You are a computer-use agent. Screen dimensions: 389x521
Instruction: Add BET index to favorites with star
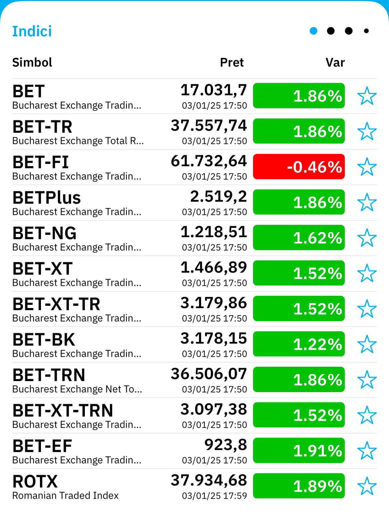coord(367,96)
